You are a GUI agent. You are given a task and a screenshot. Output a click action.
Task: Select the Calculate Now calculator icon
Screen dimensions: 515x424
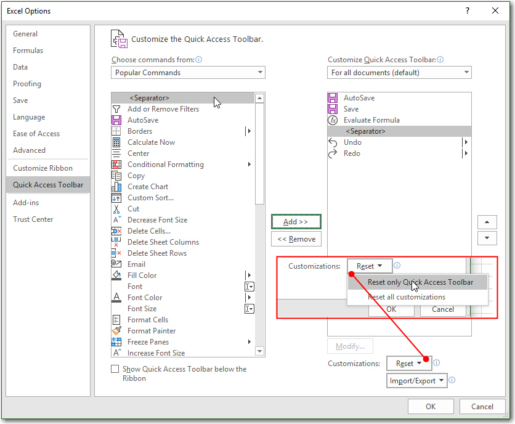tap(116, 142)
